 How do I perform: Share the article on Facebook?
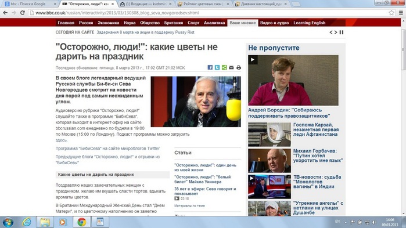(210, 67)
